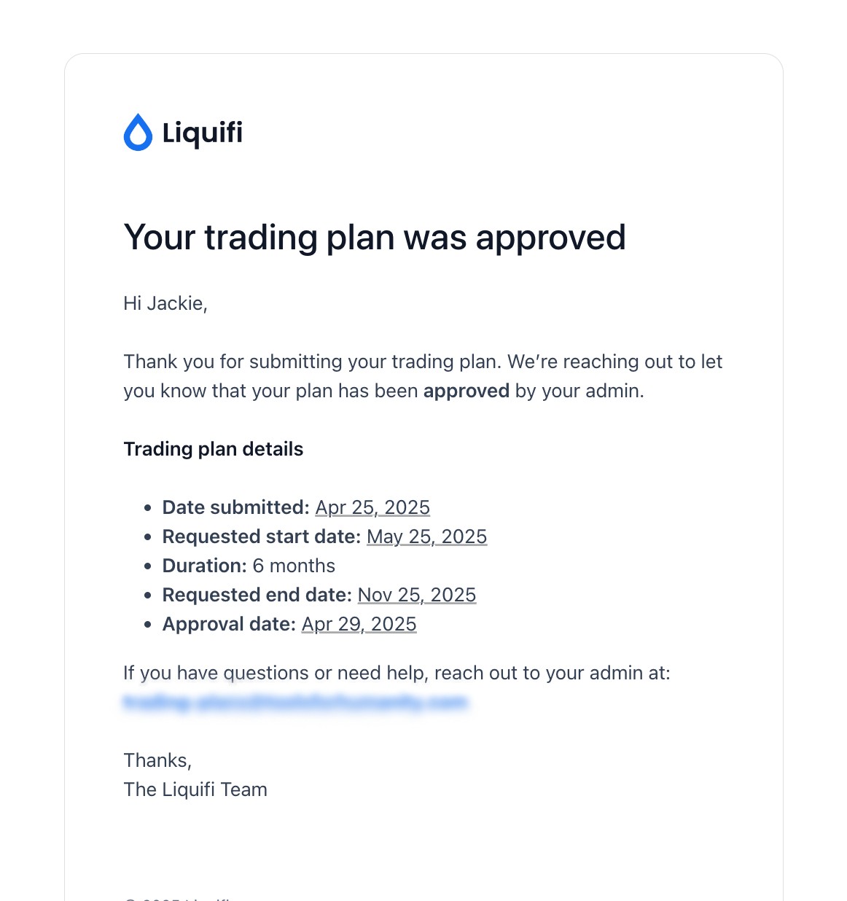This screenshot has height=901, width=847.
Task: Click the Liquifi wordmark text
Action: [203, 133]
